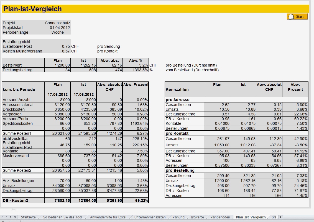Click the next-sheet navigation arrow
Viewport: 314px width, 222px height.
coord(10,217)
